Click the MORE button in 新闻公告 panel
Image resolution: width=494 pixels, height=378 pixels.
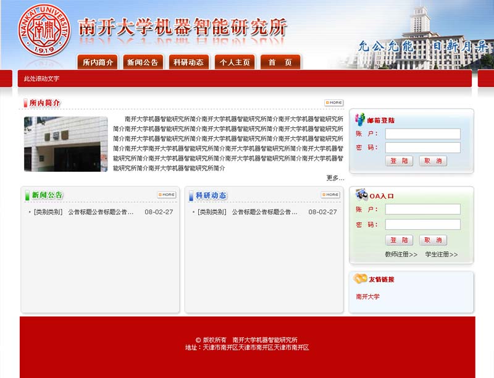[x=167, y=195]
